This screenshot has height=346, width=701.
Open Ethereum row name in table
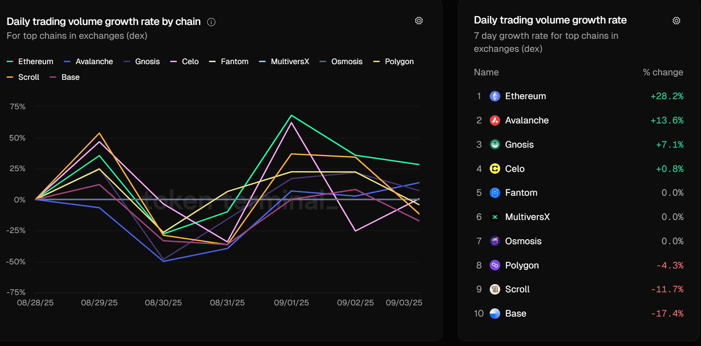[526, 96]
